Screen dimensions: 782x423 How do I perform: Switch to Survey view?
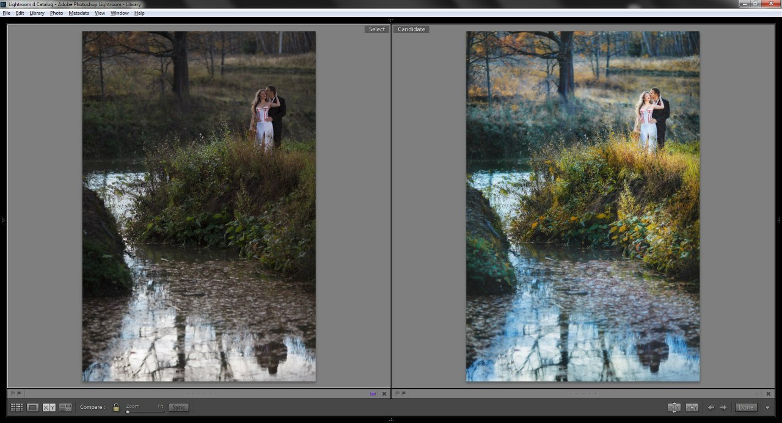[x=65, y=407]
